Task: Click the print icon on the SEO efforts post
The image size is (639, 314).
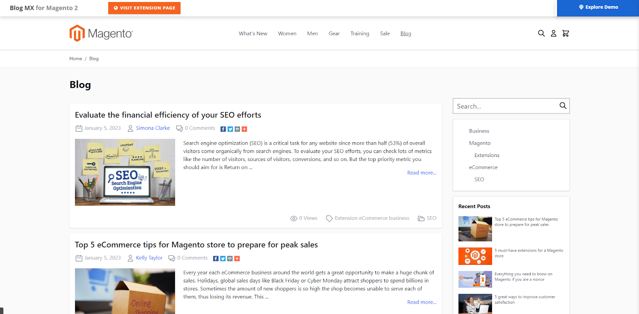Action: coord(237,129)
